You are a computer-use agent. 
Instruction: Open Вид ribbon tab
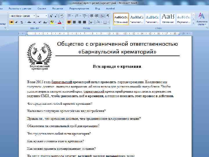pos(98,8)
